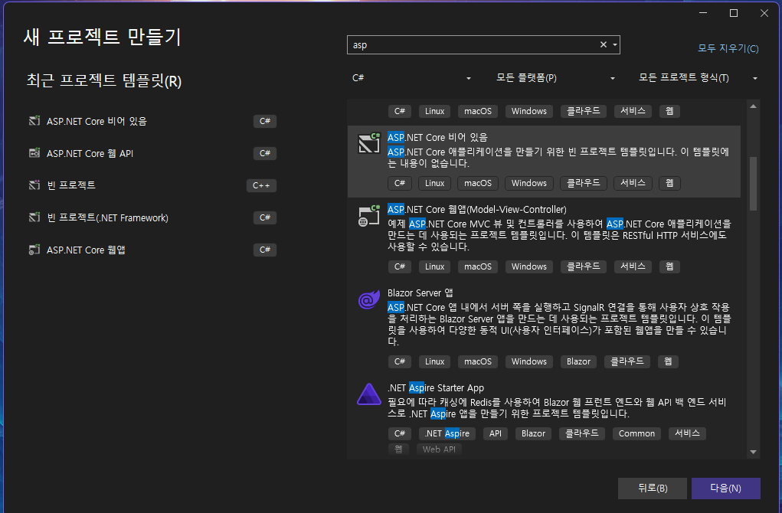Click the Web API tag under Aspire Starter App
Image resolution: width=782 pixels, height=513 pixels.
439,449
